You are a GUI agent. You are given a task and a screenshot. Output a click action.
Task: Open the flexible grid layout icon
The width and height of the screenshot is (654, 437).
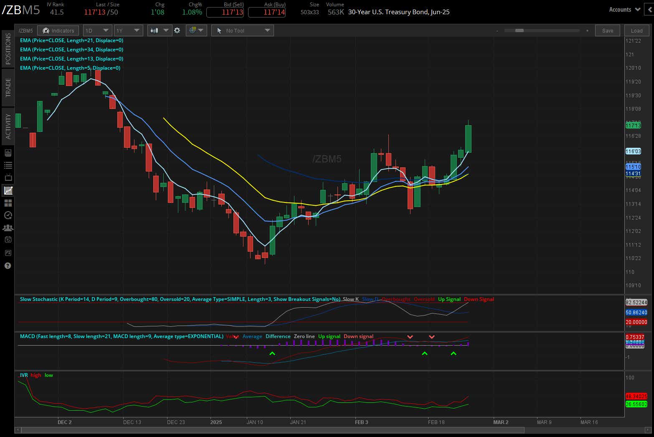click(8, 203)
